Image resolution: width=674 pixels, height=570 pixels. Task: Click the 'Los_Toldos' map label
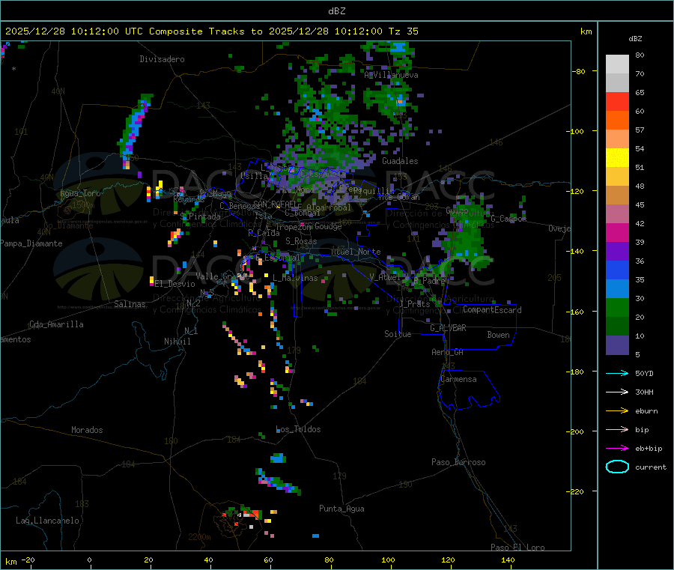point(298,429)
